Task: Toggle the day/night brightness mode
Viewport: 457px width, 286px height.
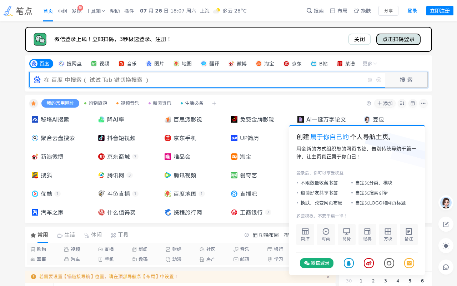Action: click(x=446, y=246)
